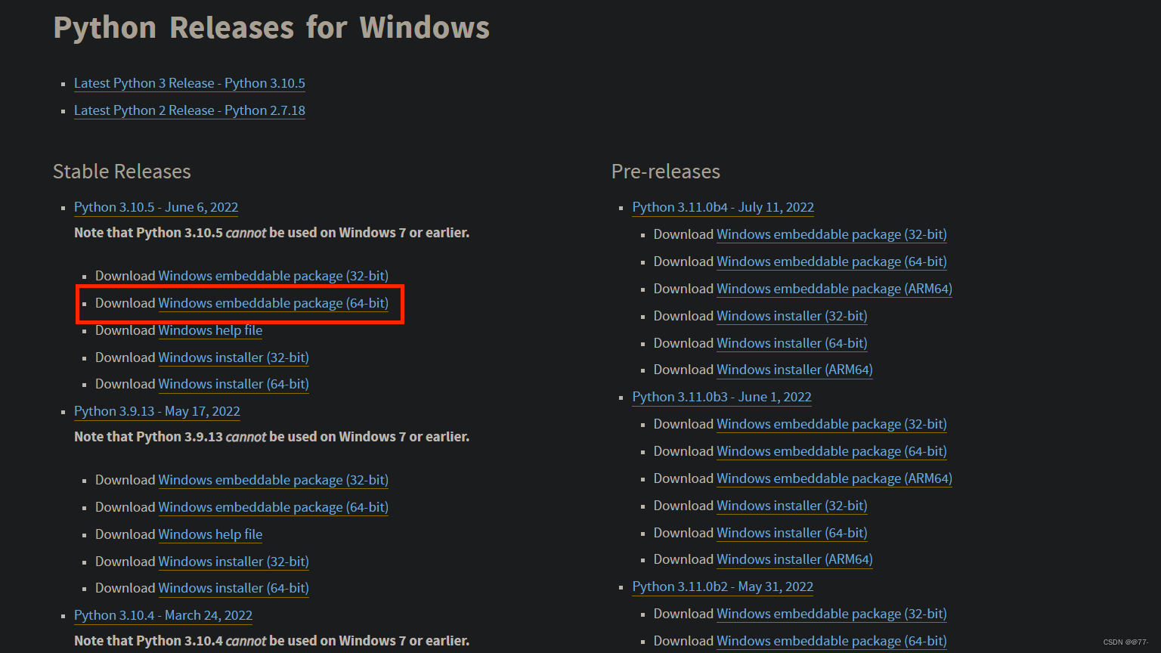Download Python 3.9.13 Windows help file
This screenshot has height=653, width=1161.
pos(210,534)
